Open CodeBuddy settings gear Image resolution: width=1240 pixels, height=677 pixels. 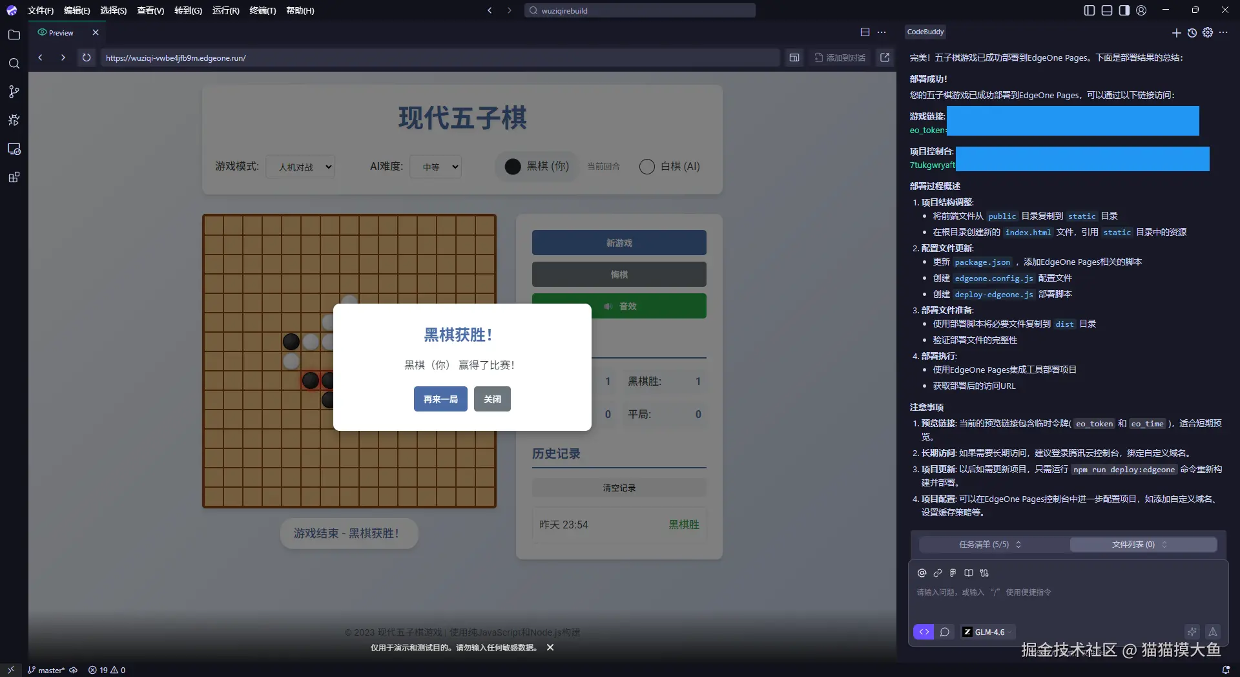[x=1208, y=32]
